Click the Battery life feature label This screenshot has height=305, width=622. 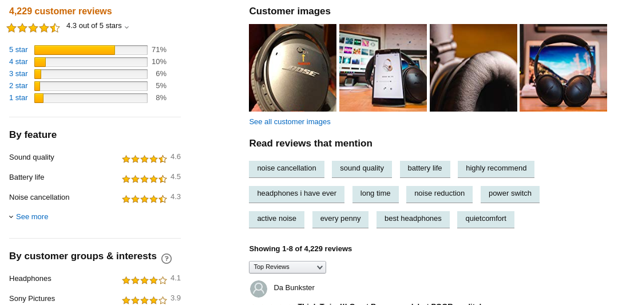pyautogui.click(x=26, y=177)
